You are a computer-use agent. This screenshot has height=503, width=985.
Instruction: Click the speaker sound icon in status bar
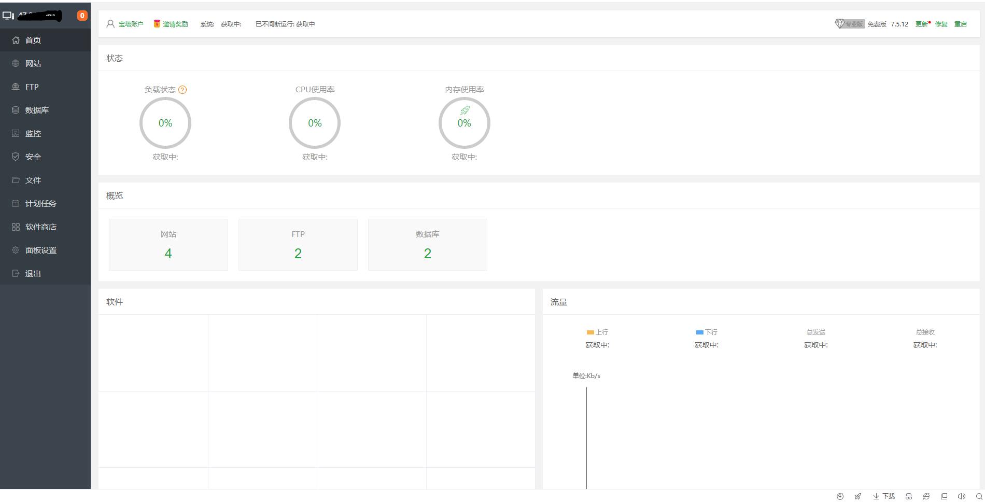[962, 496]
